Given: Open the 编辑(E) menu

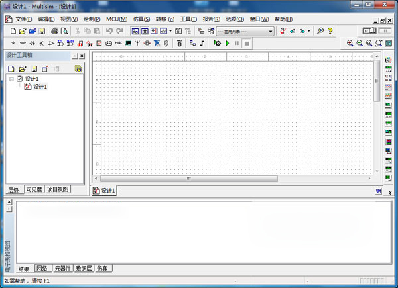Looking at the screenshot, I should [x=46, y=19].
